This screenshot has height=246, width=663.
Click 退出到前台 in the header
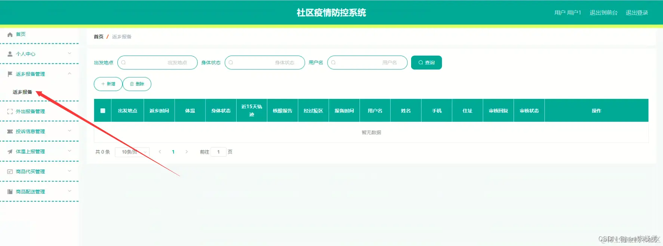click(604, 13)
